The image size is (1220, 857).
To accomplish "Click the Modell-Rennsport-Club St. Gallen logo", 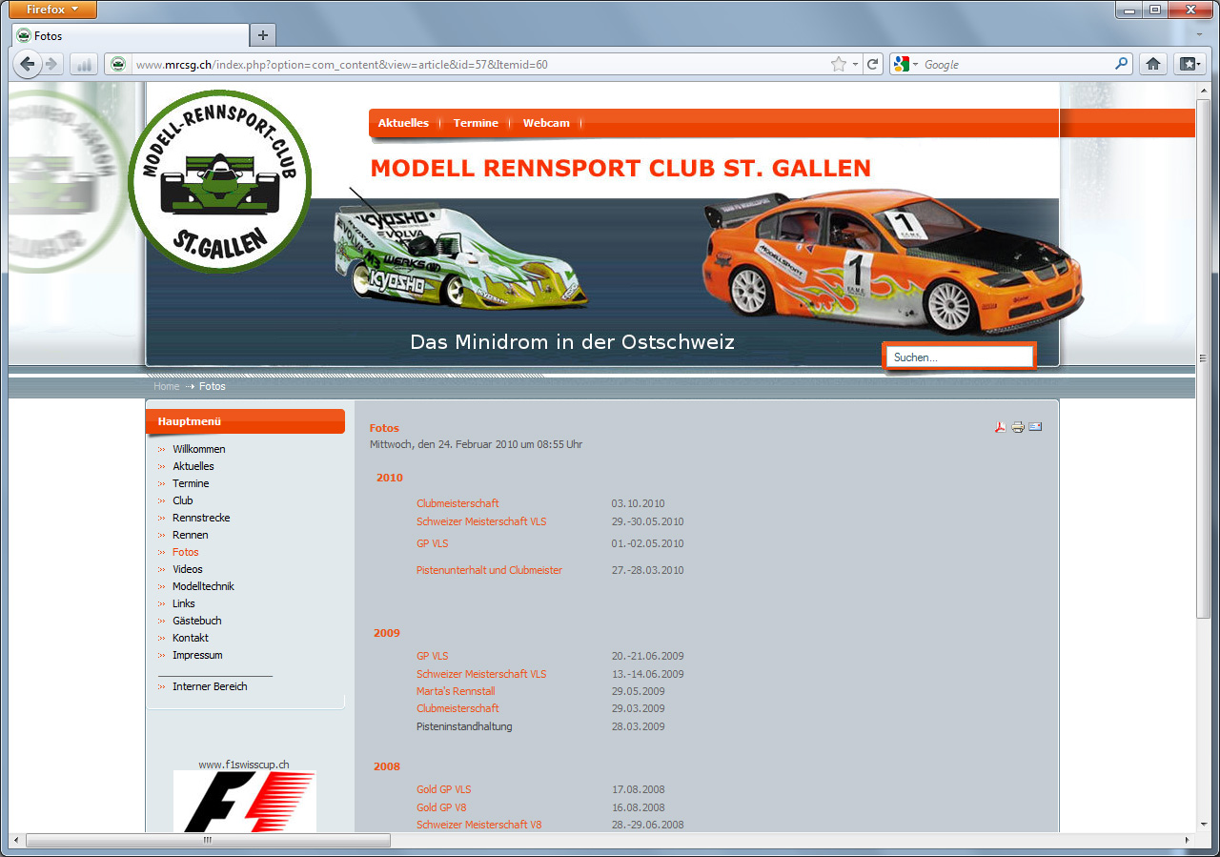I will [220, 181].
